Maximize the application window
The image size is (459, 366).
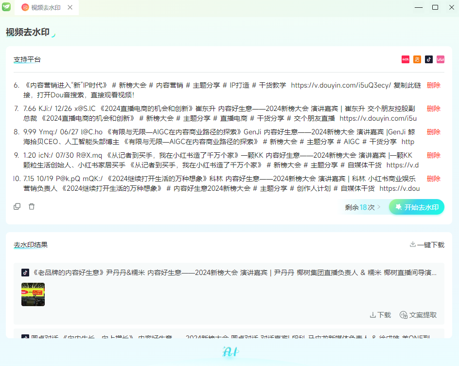coord(435,7)
